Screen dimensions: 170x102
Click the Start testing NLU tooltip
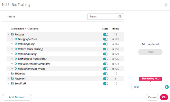click(x=150, y=79)
